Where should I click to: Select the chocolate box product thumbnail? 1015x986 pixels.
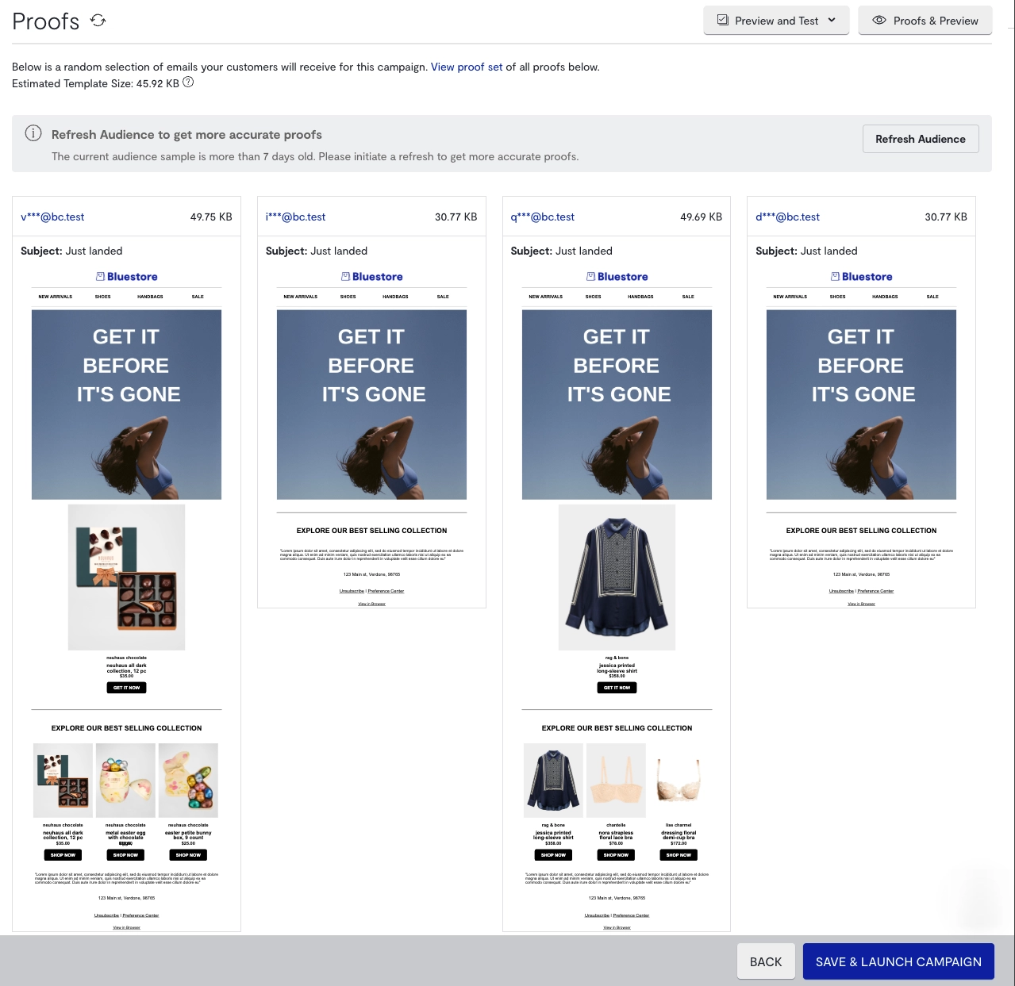[x=63, y=781]
